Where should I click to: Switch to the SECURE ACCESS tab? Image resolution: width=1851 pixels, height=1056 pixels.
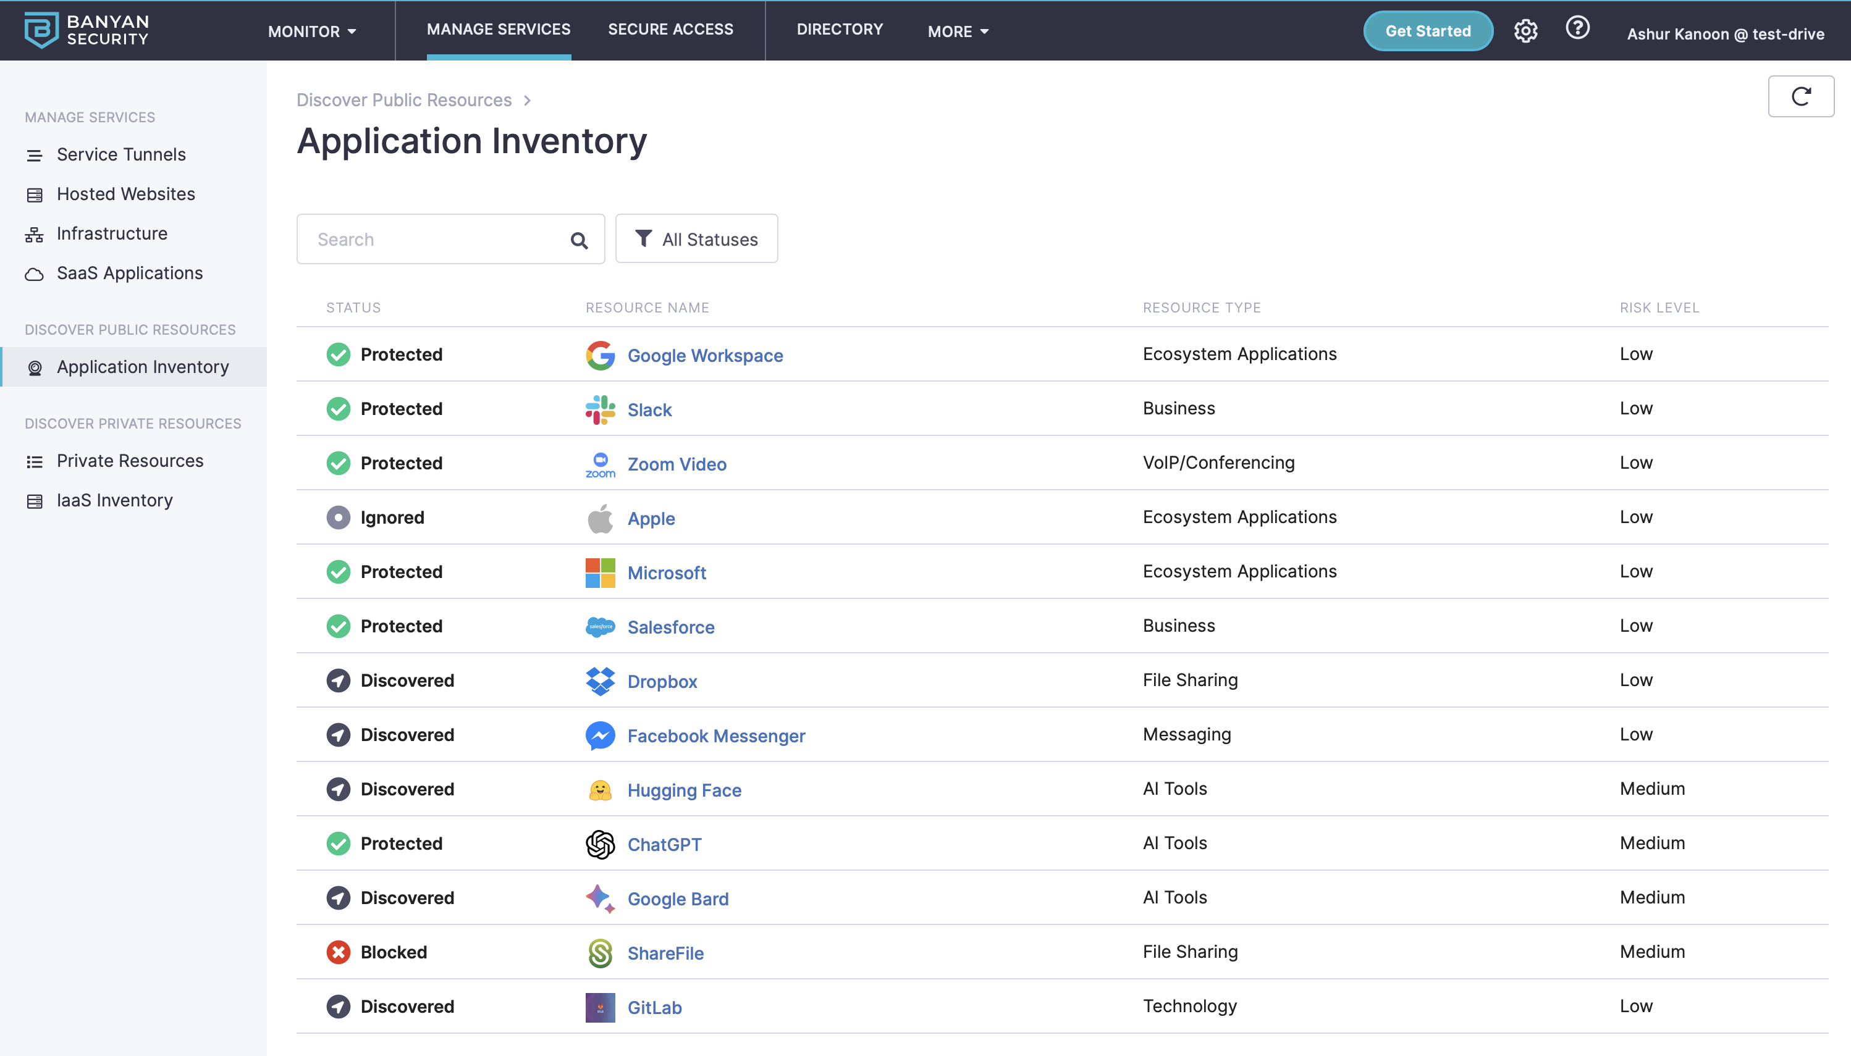tap(670, 29)
